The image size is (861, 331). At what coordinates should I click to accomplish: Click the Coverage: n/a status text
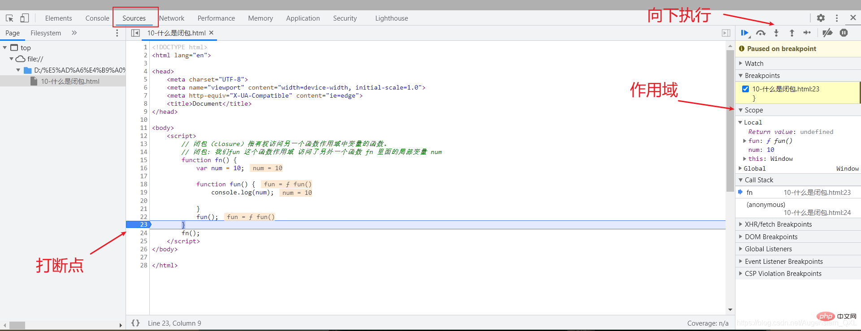(x=708, y=323)
